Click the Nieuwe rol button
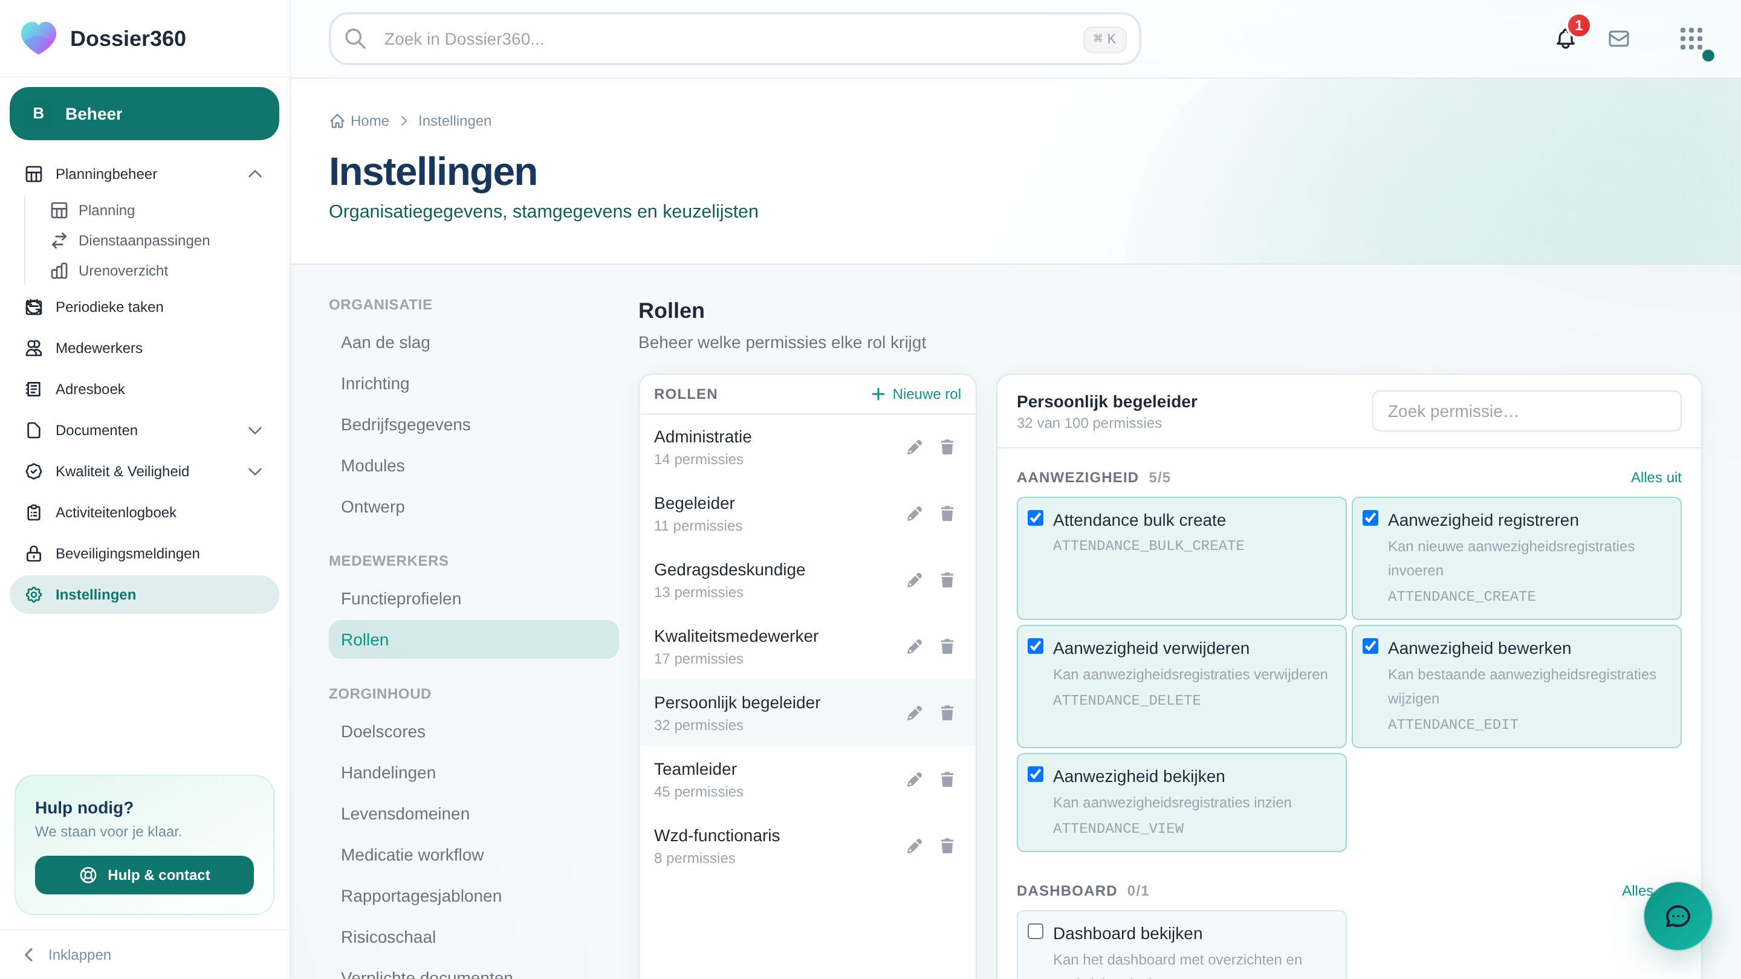Screen dimensions: 1741x979 click(916, 394)
